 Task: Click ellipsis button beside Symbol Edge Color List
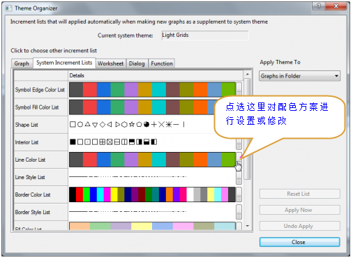pos(239,89)
